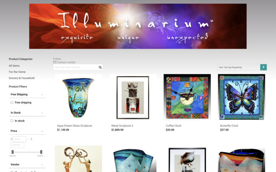
Task: Select the For the Home category
Action: pos(17,72)
